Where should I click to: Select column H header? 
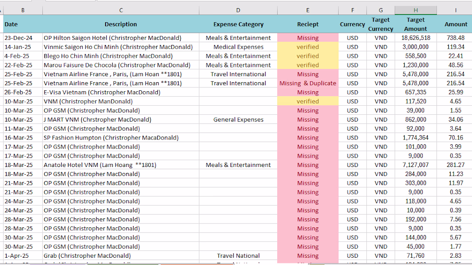tap(416, 10)
